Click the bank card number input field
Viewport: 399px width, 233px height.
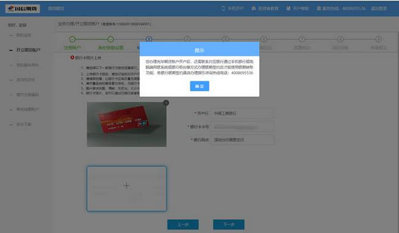point(242,126)
